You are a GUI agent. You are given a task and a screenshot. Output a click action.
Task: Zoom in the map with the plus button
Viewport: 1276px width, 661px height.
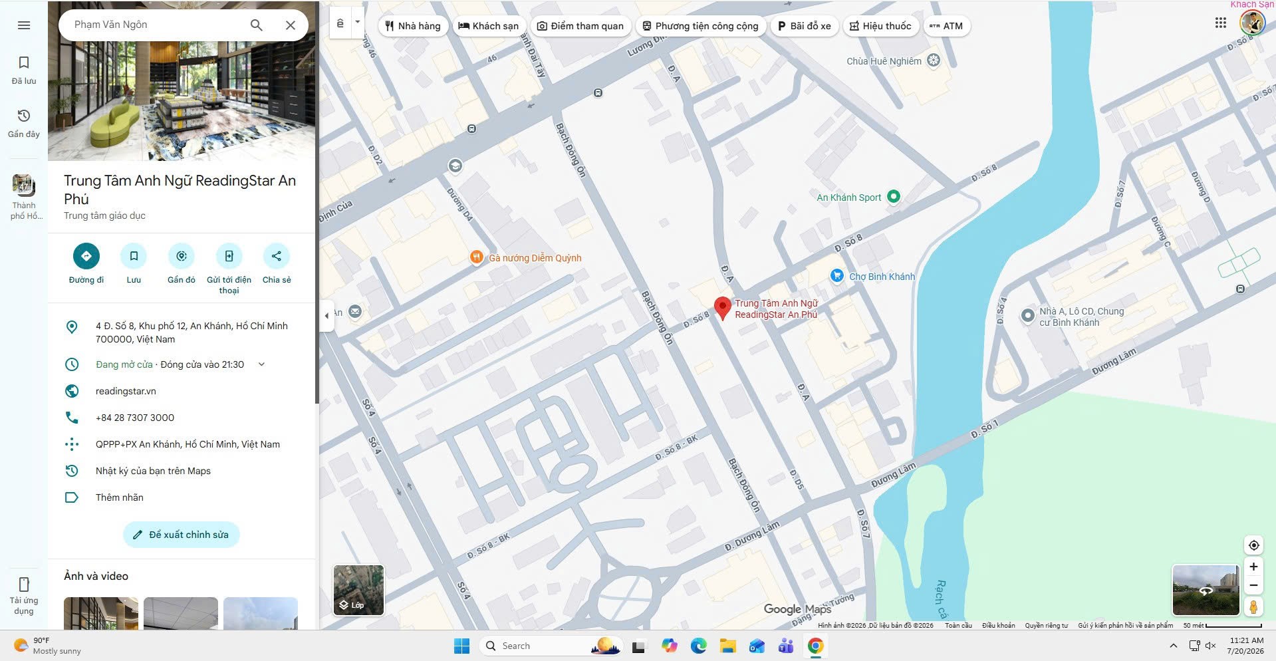[1253, 567]
